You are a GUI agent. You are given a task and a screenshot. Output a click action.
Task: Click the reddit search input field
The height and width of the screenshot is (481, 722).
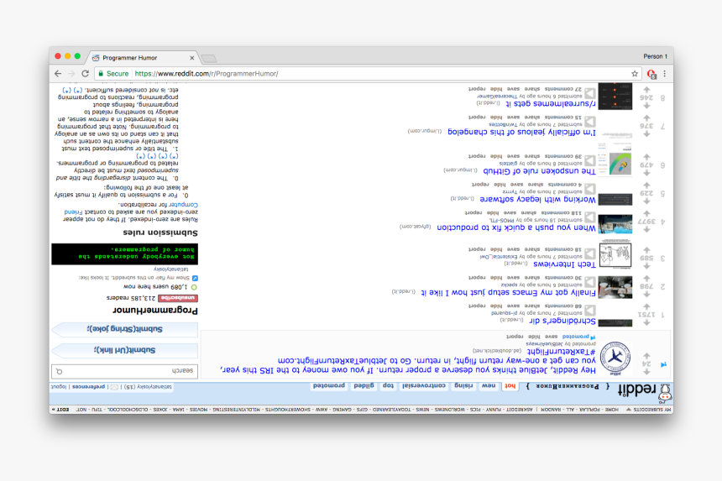point(125,371)
